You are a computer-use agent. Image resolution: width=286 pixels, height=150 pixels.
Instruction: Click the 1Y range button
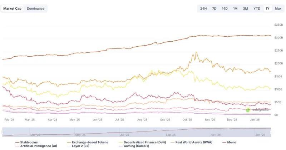[267, 9]
